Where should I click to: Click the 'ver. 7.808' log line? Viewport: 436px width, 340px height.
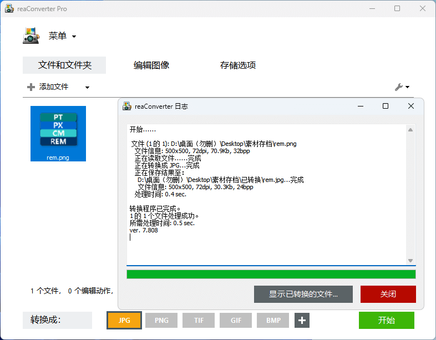[144, 231]
